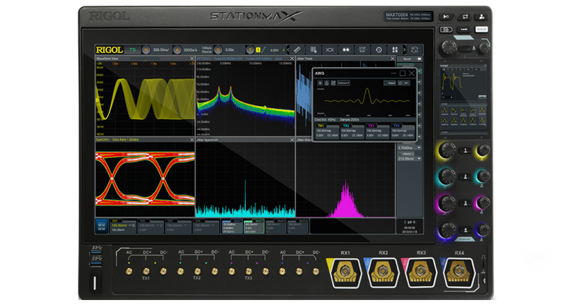
Task: Open trigger settings via the T icon
Action: pos(250,49)
